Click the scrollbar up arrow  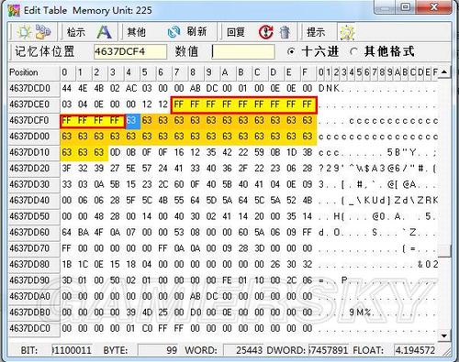(x=444, y=72)
